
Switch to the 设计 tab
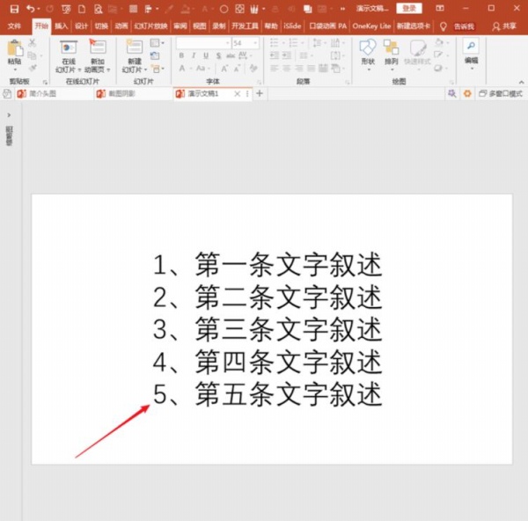(x=81, y=26)
